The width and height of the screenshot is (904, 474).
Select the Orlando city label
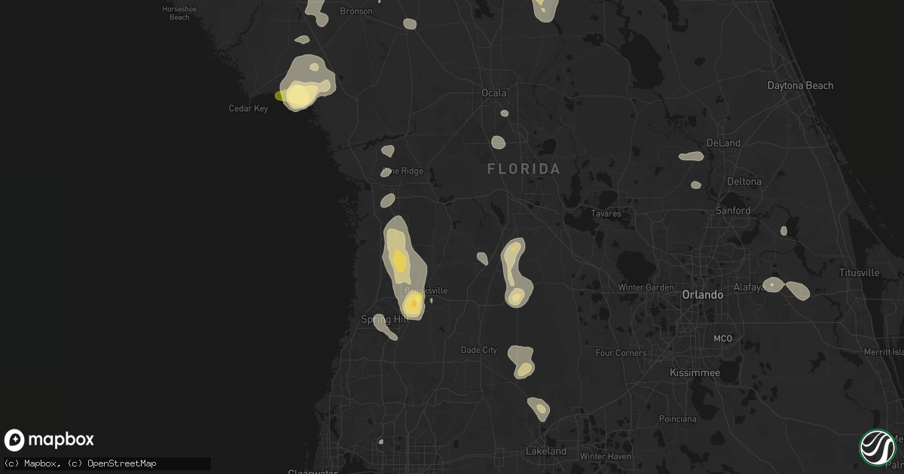(702, 295)
